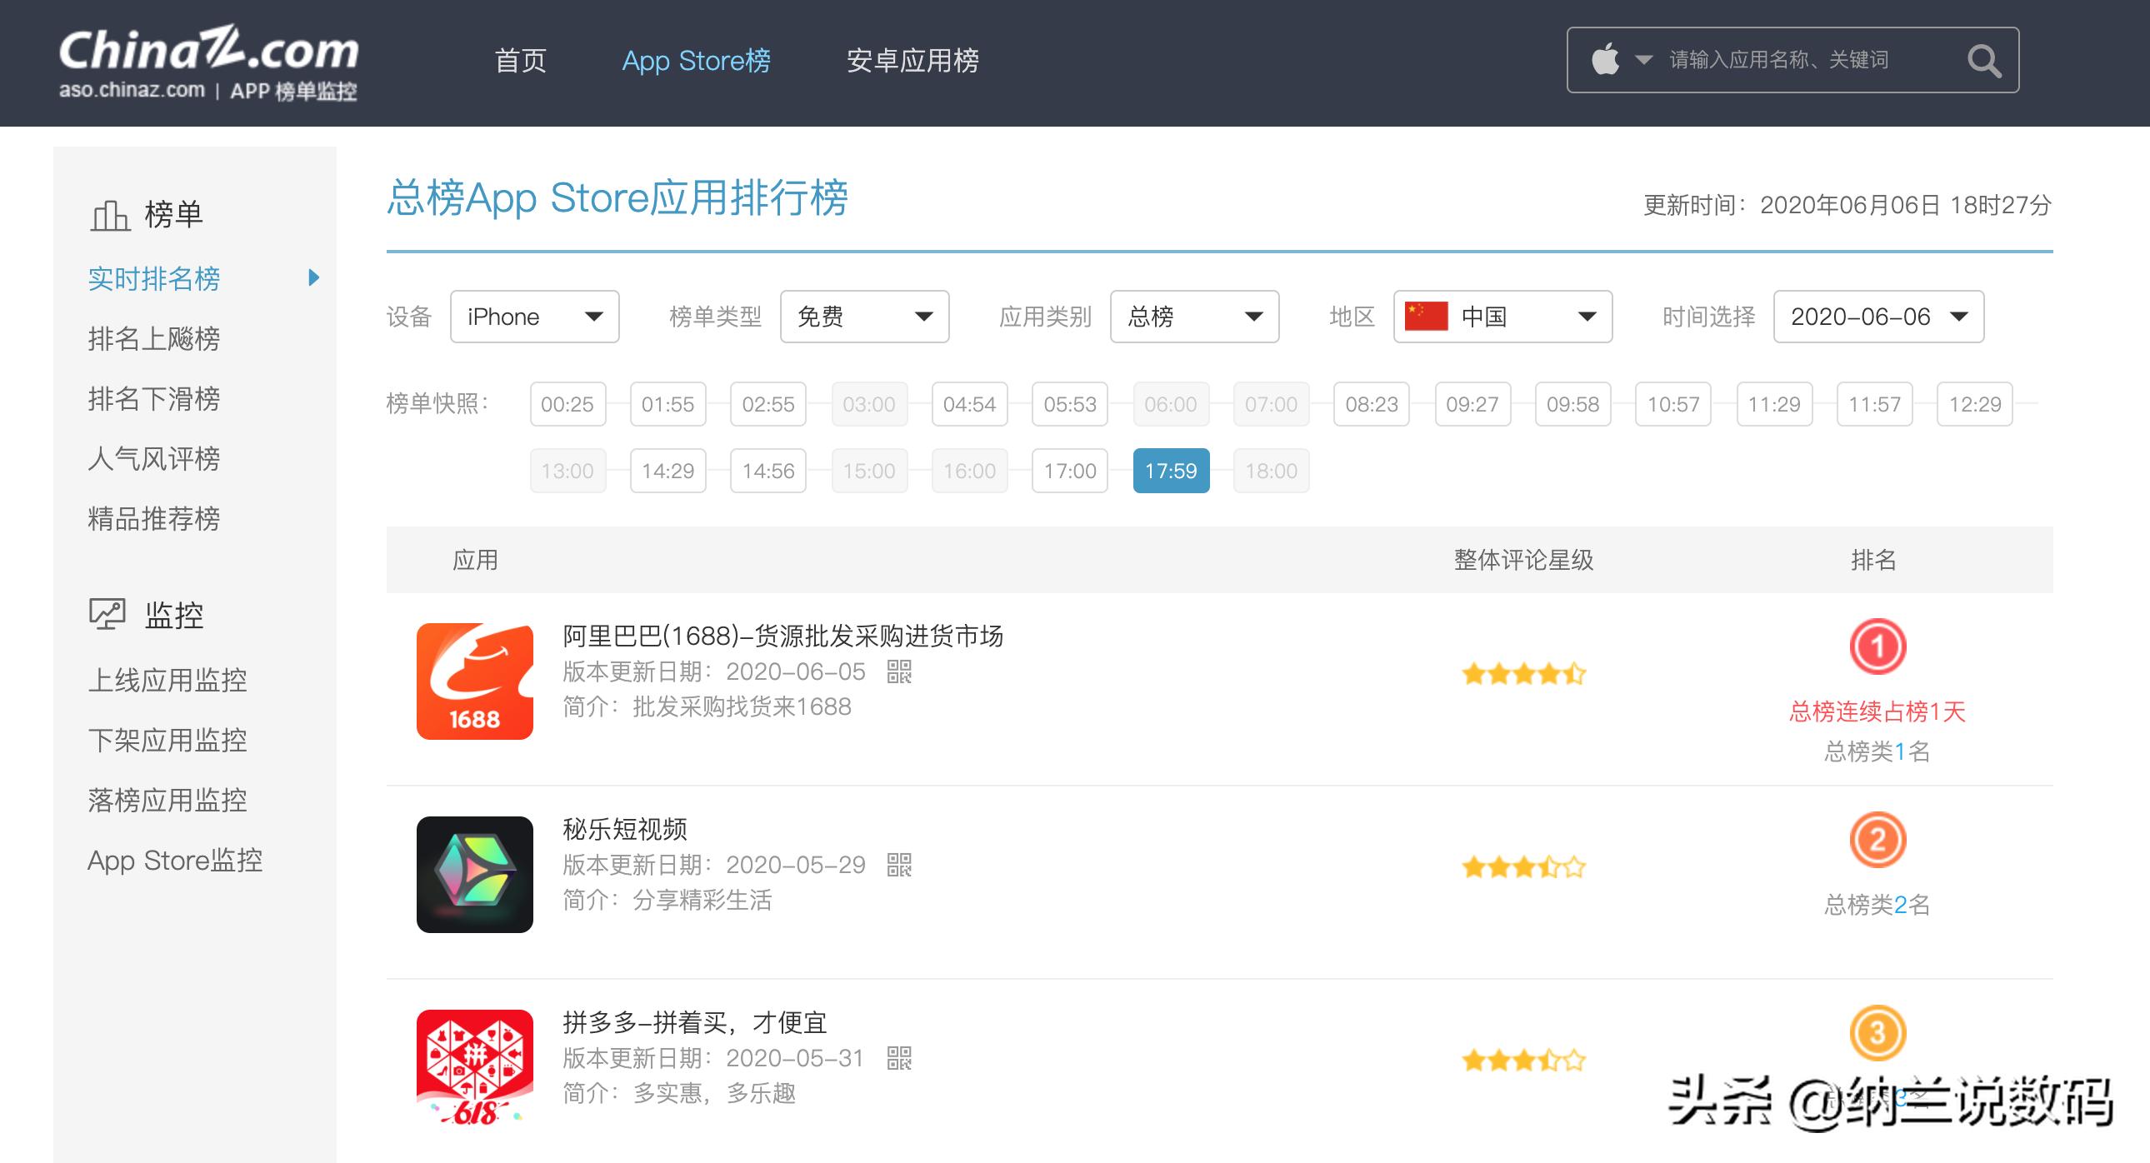This screenshot has height=1163, width=2150.
Task: Select the 11:57 snapshot
Action: [x=1874, y=404]
